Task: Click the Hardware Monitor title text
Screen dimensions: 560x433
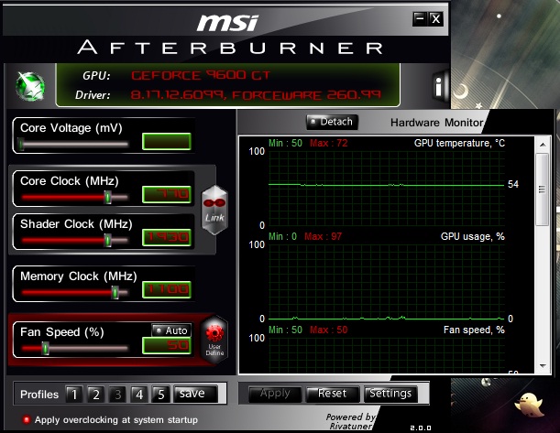Action: [x=437, y=123]
